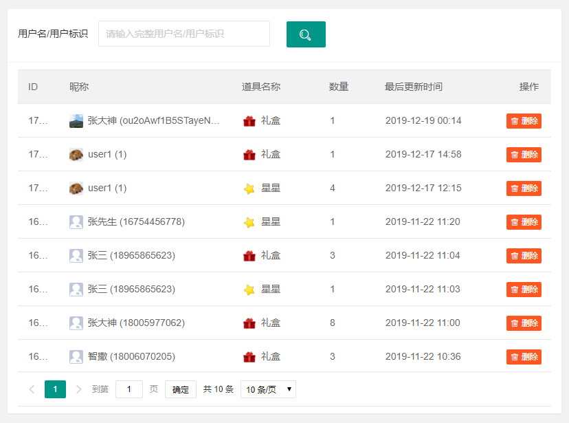
Task: Go to next page with right chevron
Action: [78, 389]
